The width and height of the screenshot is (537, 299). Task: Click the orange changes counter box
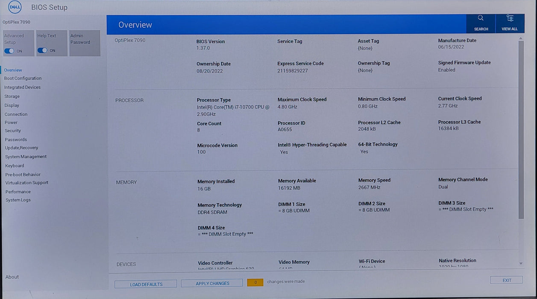(x=255, y=282)
